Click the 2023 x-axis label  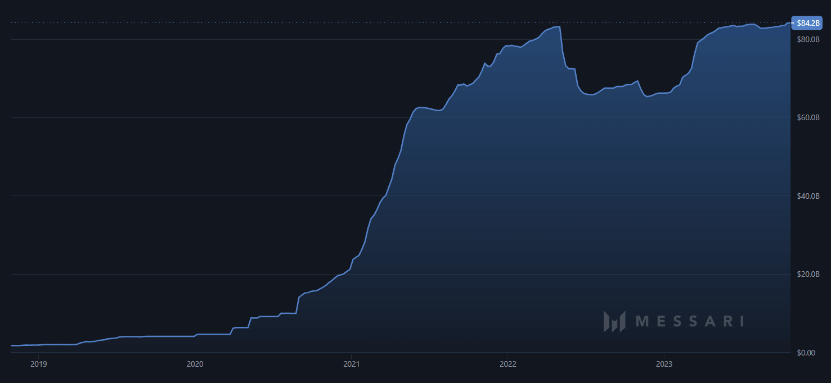tap(664, 363)
